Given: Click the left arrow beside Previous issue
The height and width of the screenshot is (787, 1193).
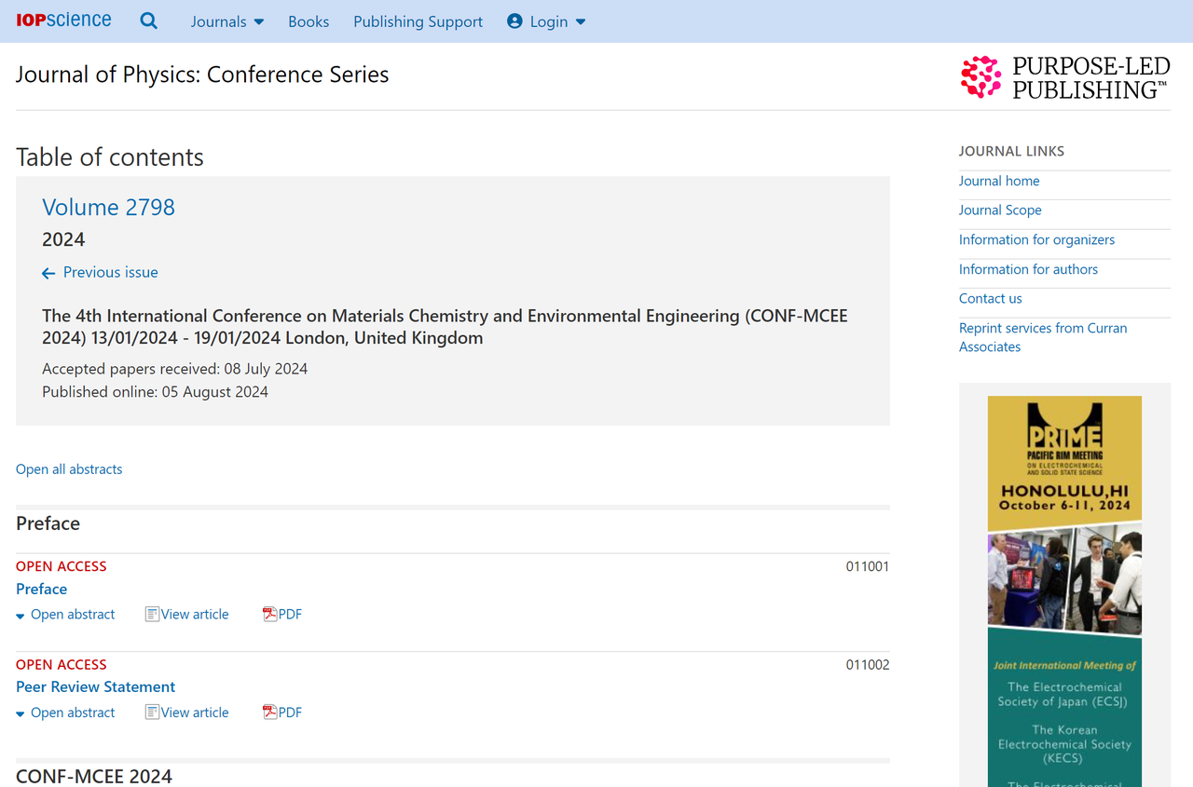Looking at the screenshot, I should (x=48, y=272).
